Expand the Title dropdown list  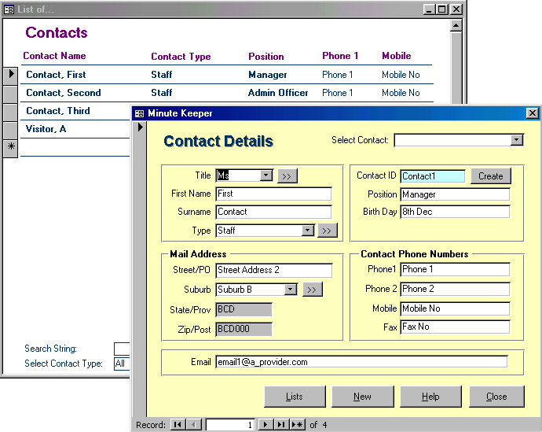coord(266,175)
